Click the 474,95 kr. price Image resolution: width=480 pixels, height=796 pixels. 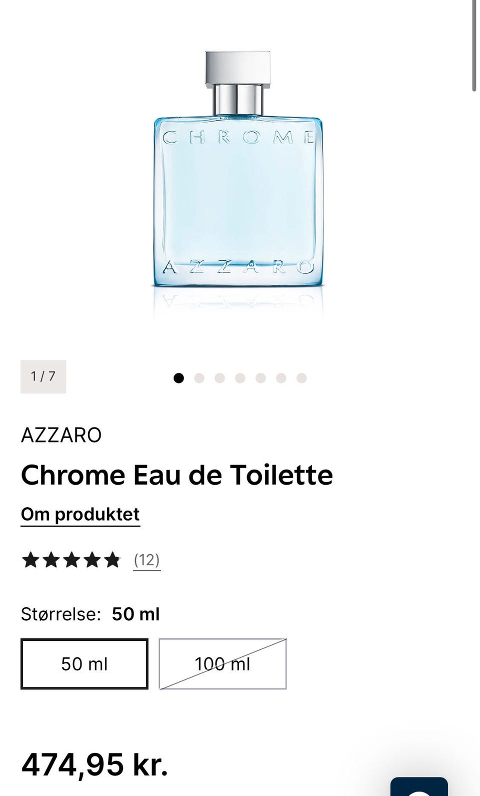[94, 764]
